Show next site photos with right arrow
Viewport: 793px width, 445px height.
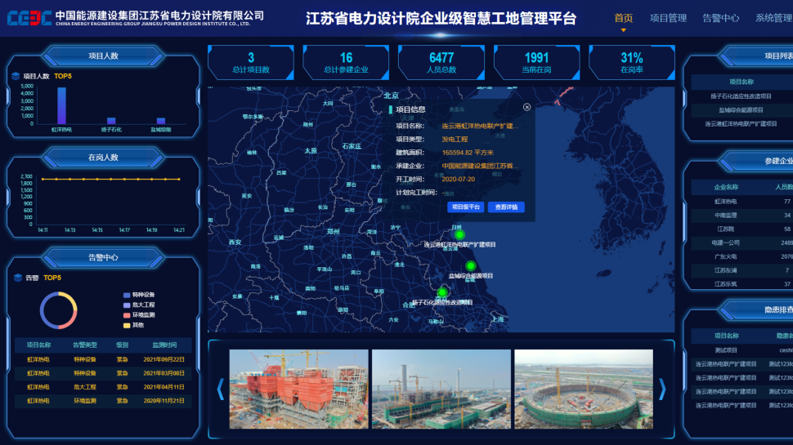[x=662, y=389]
